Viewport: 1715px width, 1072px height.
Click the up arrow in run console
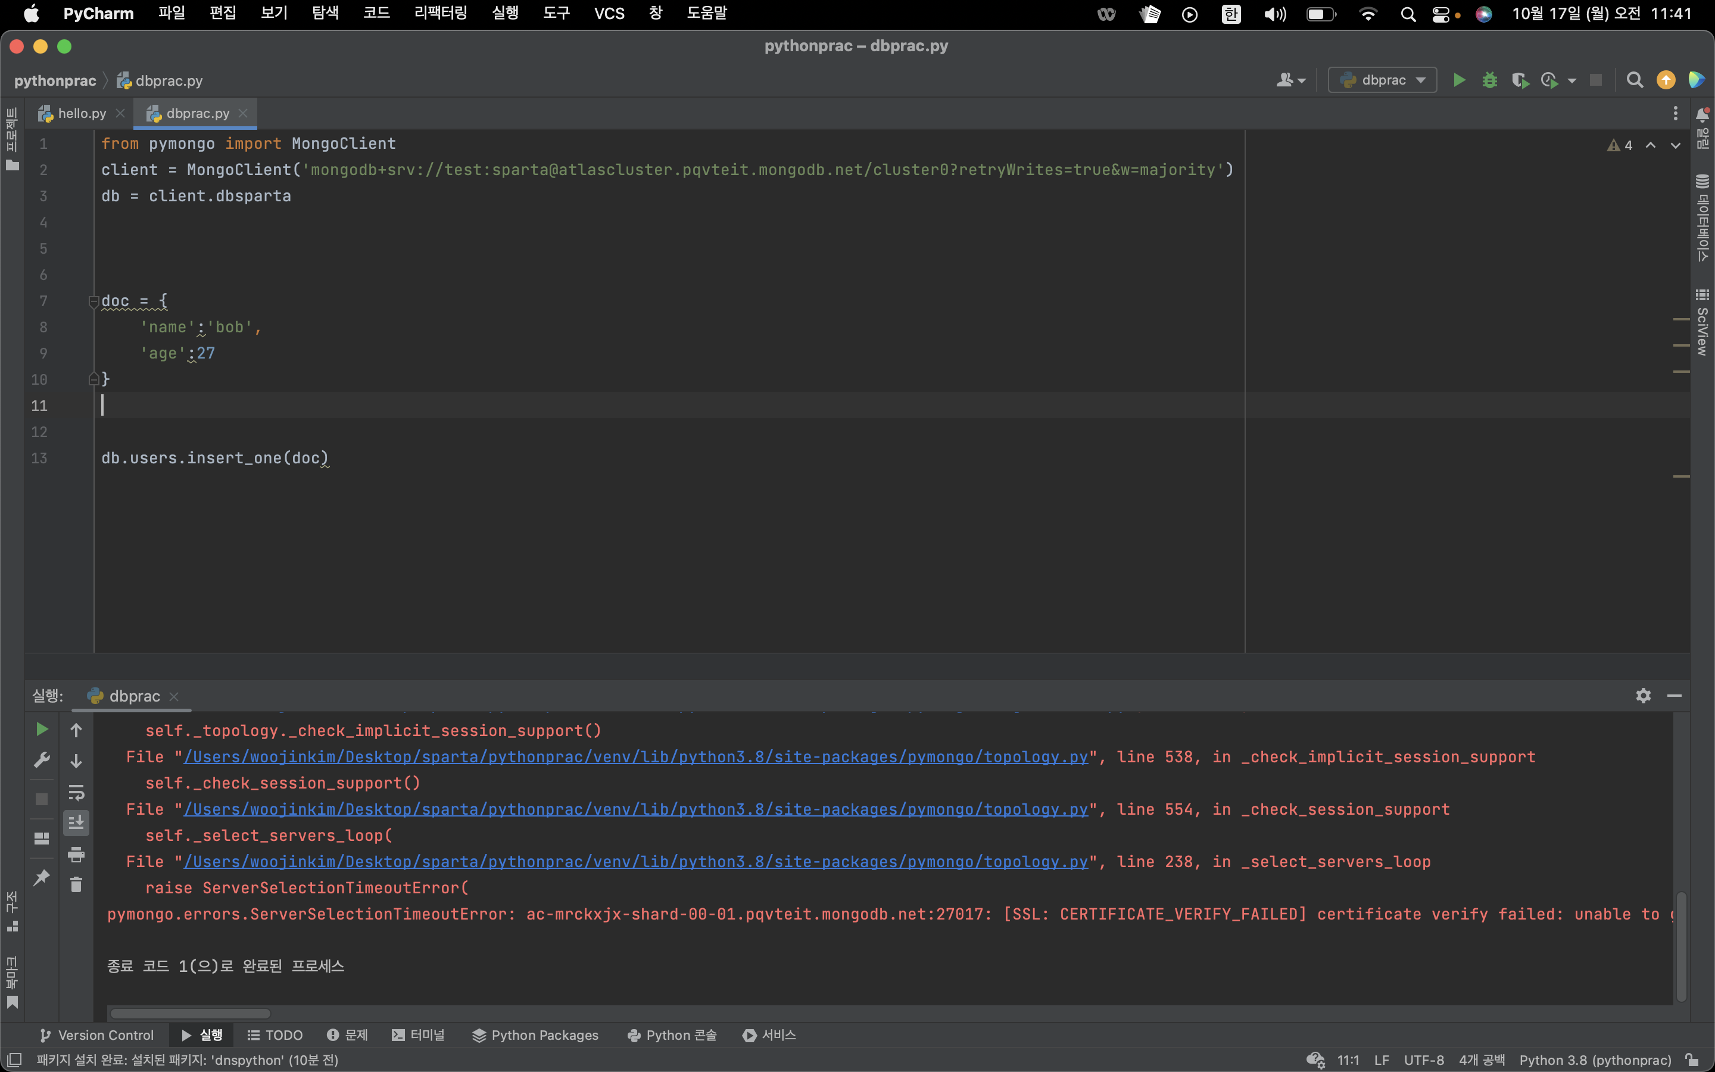[77, 730]
